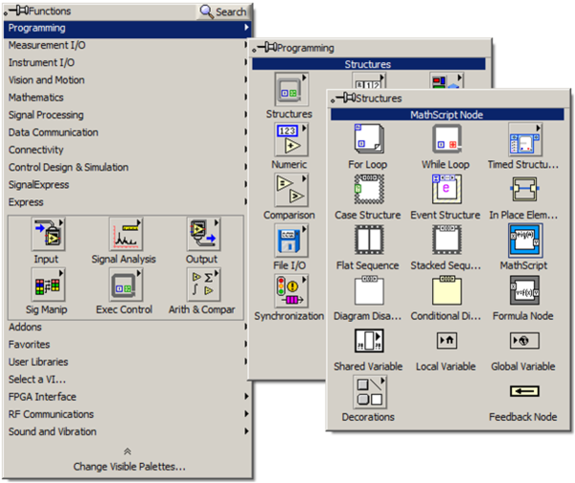The image size is (575, 483).
Task: Open the File I/O subpalette icon
Action: click(x=291, y=241)
